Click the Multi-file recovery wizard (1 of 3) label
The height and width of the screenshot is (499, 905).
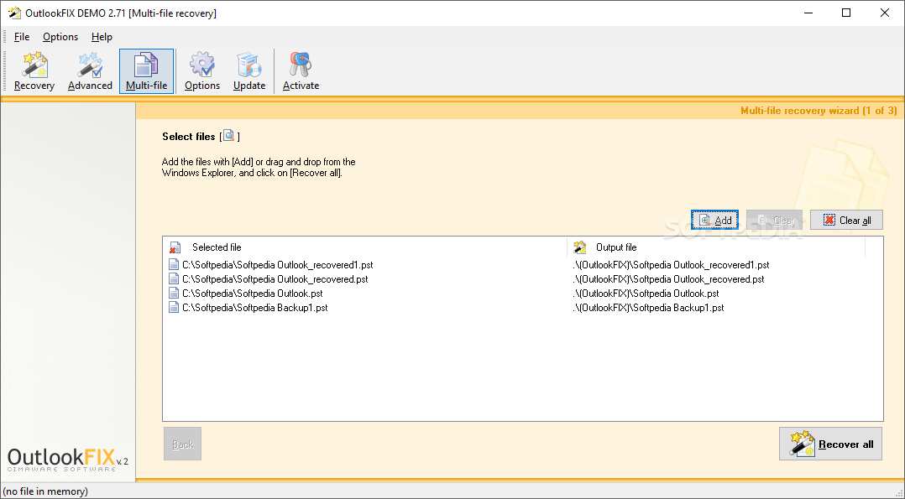(x=819, y=110)
